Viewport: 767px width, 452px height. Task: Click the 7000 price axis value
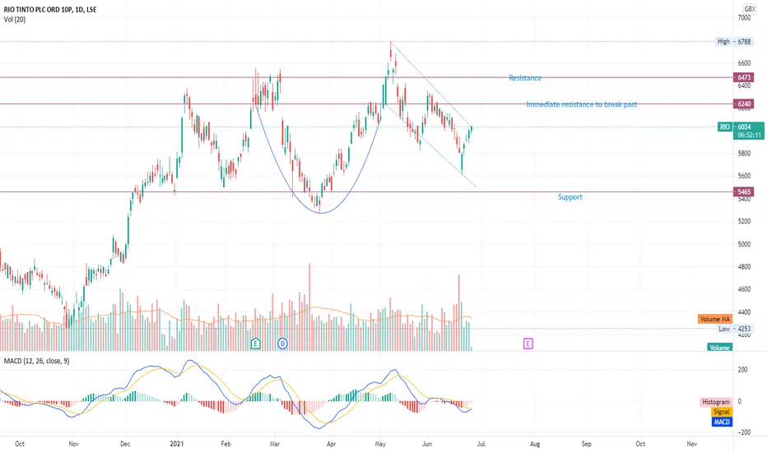[744, 17]
